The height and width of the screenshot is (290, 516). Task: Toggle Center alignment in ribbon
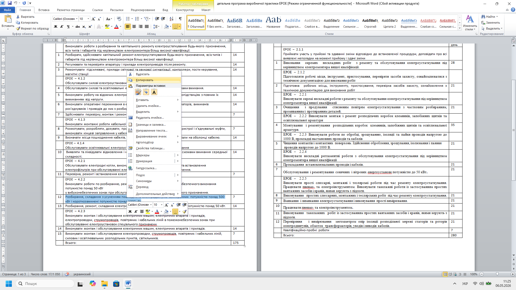pyautogui.click(x=134, y=27)
